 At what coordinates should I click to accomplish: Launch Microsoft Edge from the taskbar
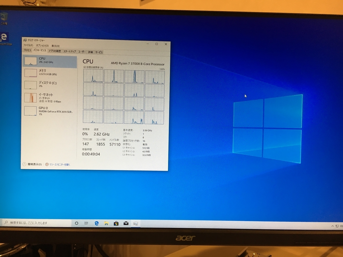96,224
